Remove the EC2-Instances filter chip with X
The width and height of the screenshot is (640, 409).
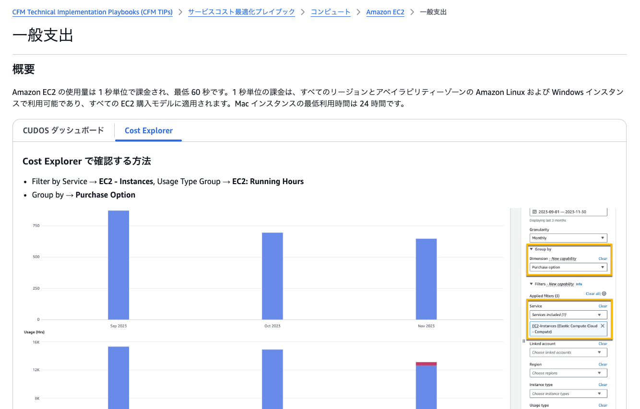(603, 326)
